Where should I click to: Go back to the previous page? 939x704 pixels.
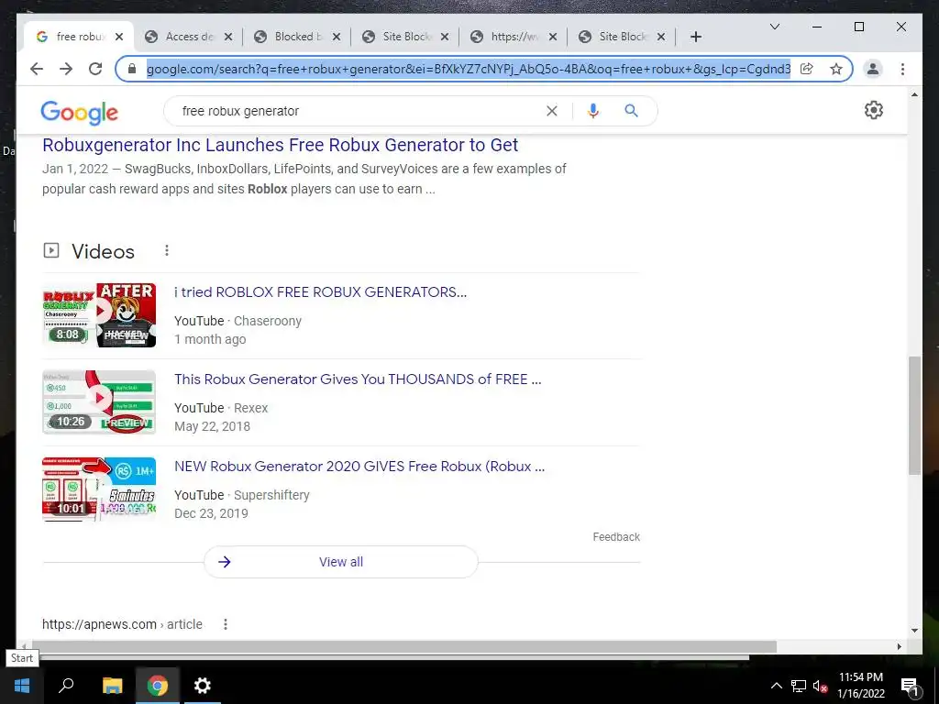[37, 69]
